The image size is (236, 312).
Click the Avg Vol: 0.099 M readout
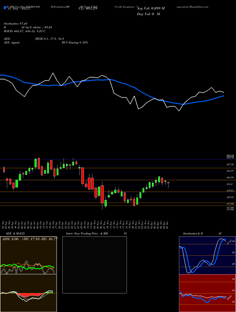[151, 9]
